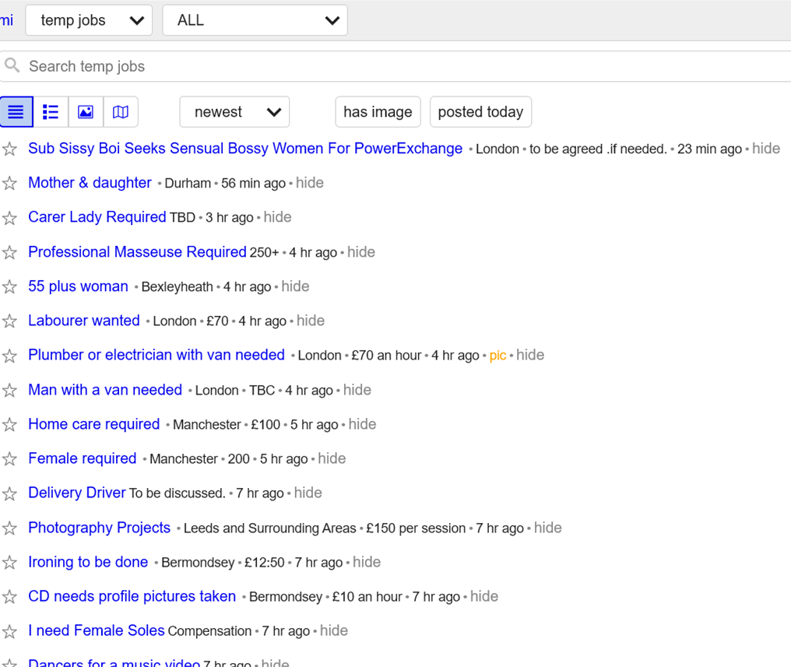Hide the 'Man with a van needed' listing
This screenshot has height=667, width=791.
(357, 390)
